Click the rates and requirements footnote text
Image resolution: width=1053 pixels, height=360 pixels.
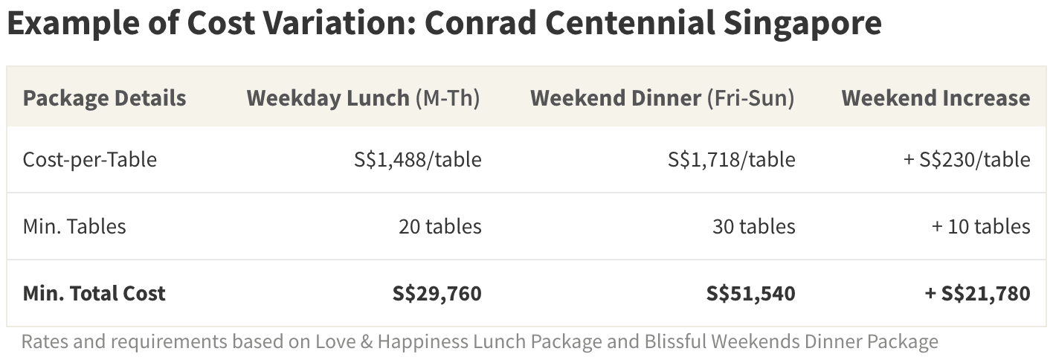coord(480,342)
